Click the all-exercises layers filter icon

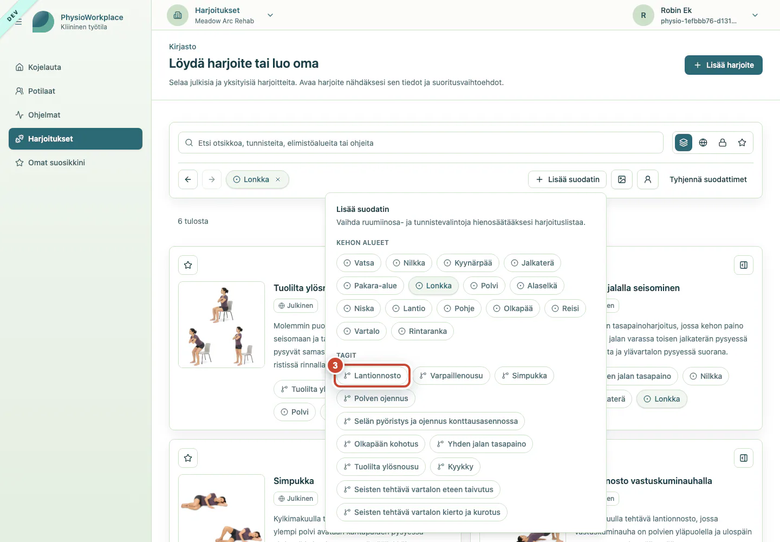[x=684, y=143]
